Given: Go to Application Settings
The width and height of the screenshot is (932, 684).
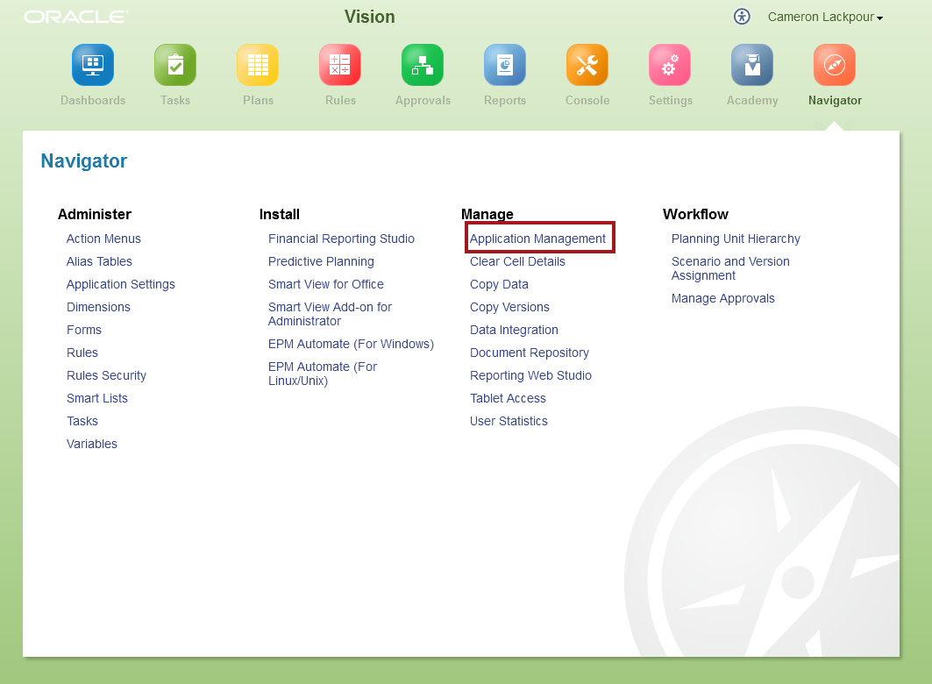Looking at the screenshot, I should point(121,285).
